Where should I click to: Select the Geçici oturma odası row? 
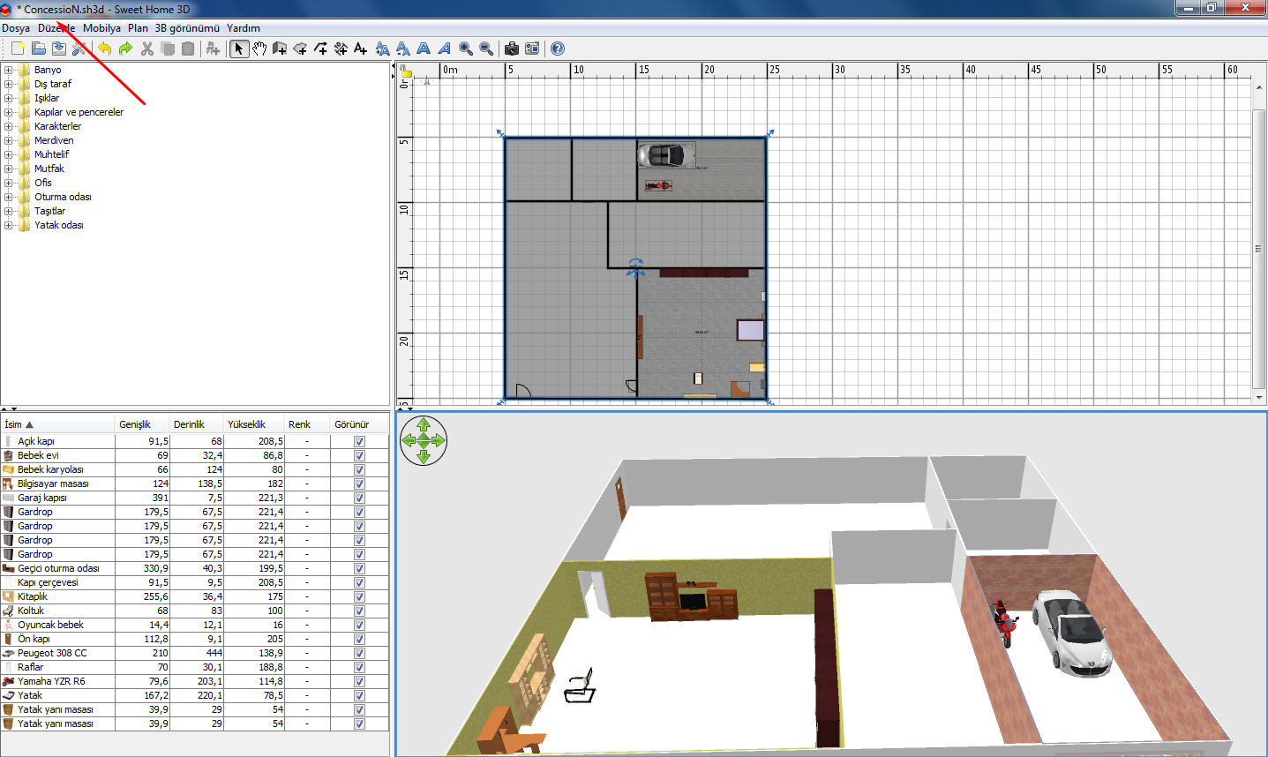(x=194, y=568)
